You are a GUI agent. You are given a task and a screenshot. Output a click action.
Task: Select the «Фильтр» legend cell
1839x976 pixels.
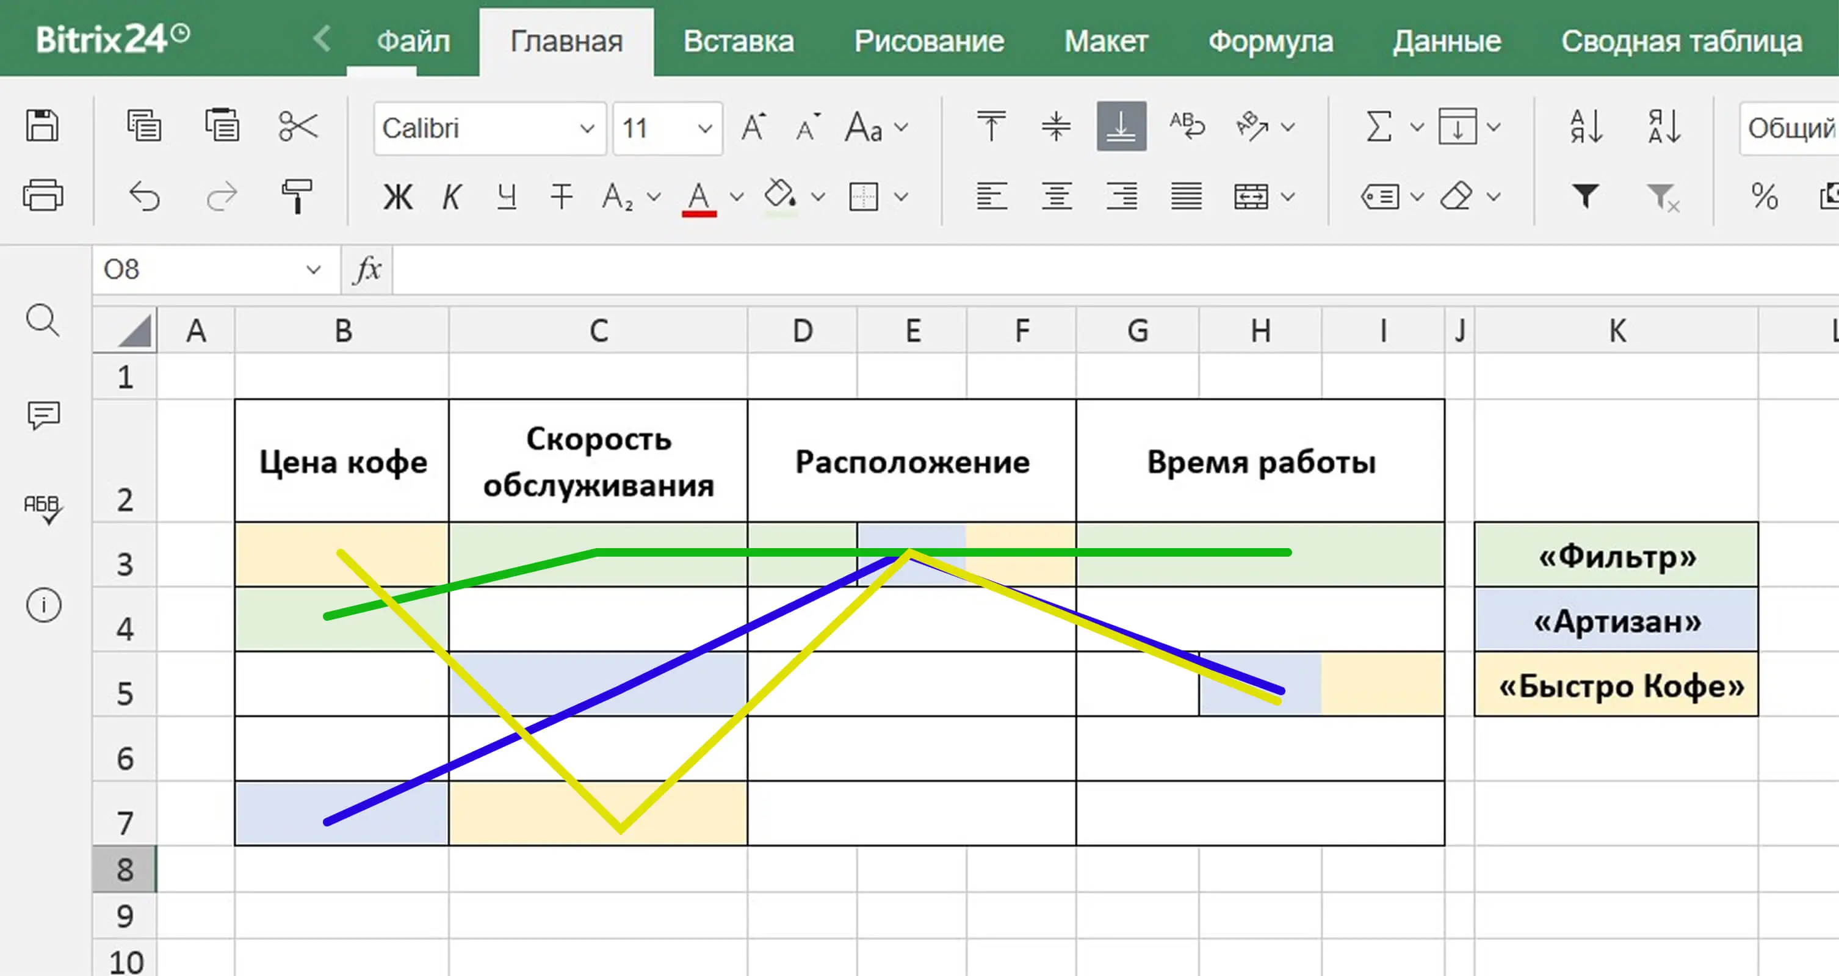pyautogui.click(x=1616, y=555)
